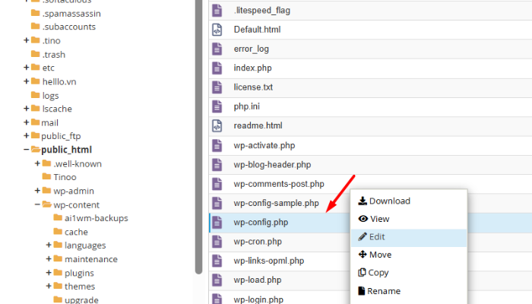Click the wp-config.php file icon
532x304 pixels.
[217, 222]
